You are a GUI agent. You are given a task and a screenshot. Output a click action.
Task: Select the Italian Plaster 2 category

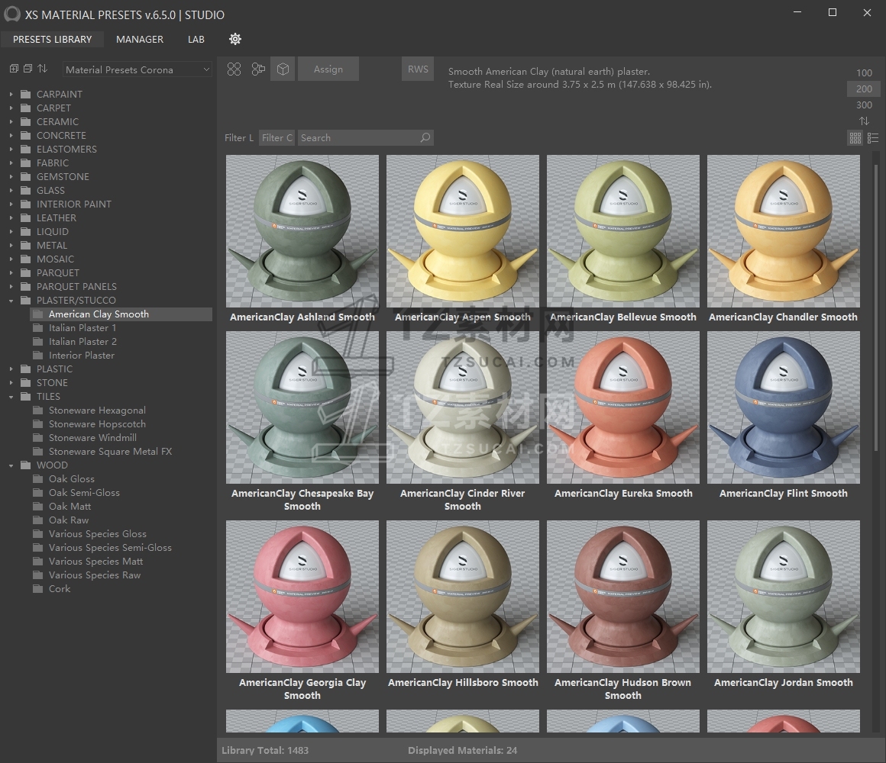(82, 341)
